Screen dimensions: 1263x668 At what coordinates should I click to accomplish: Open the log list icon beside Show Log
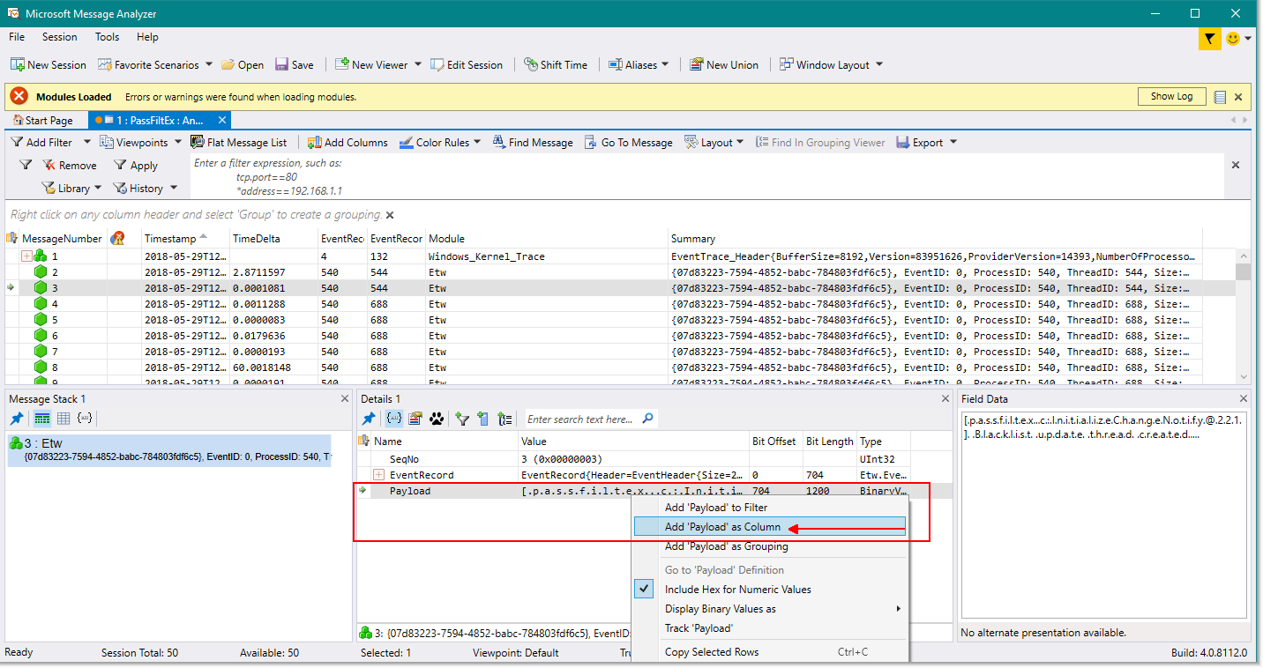pyautogui.click(x=1220, y=97)
